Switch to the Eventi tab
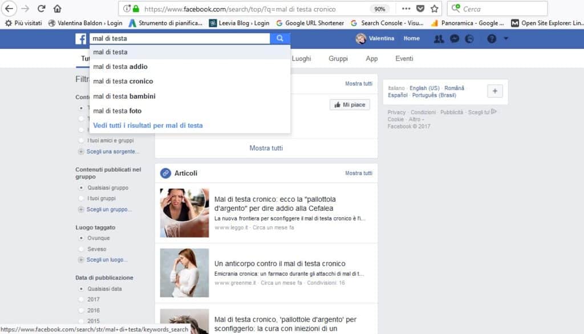Image resolution: width=584 pixels, height=334 pixels. (x=404, y=59)
